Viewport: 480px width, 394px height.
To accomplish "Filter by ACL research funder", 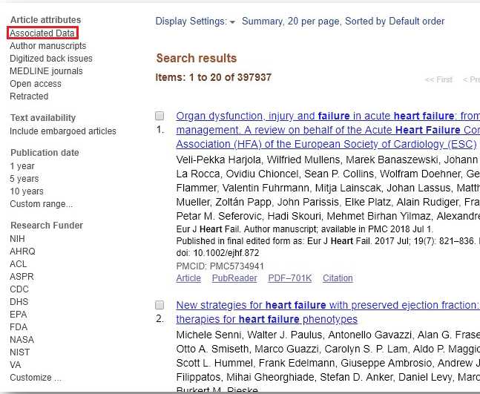I will (18, 264).
